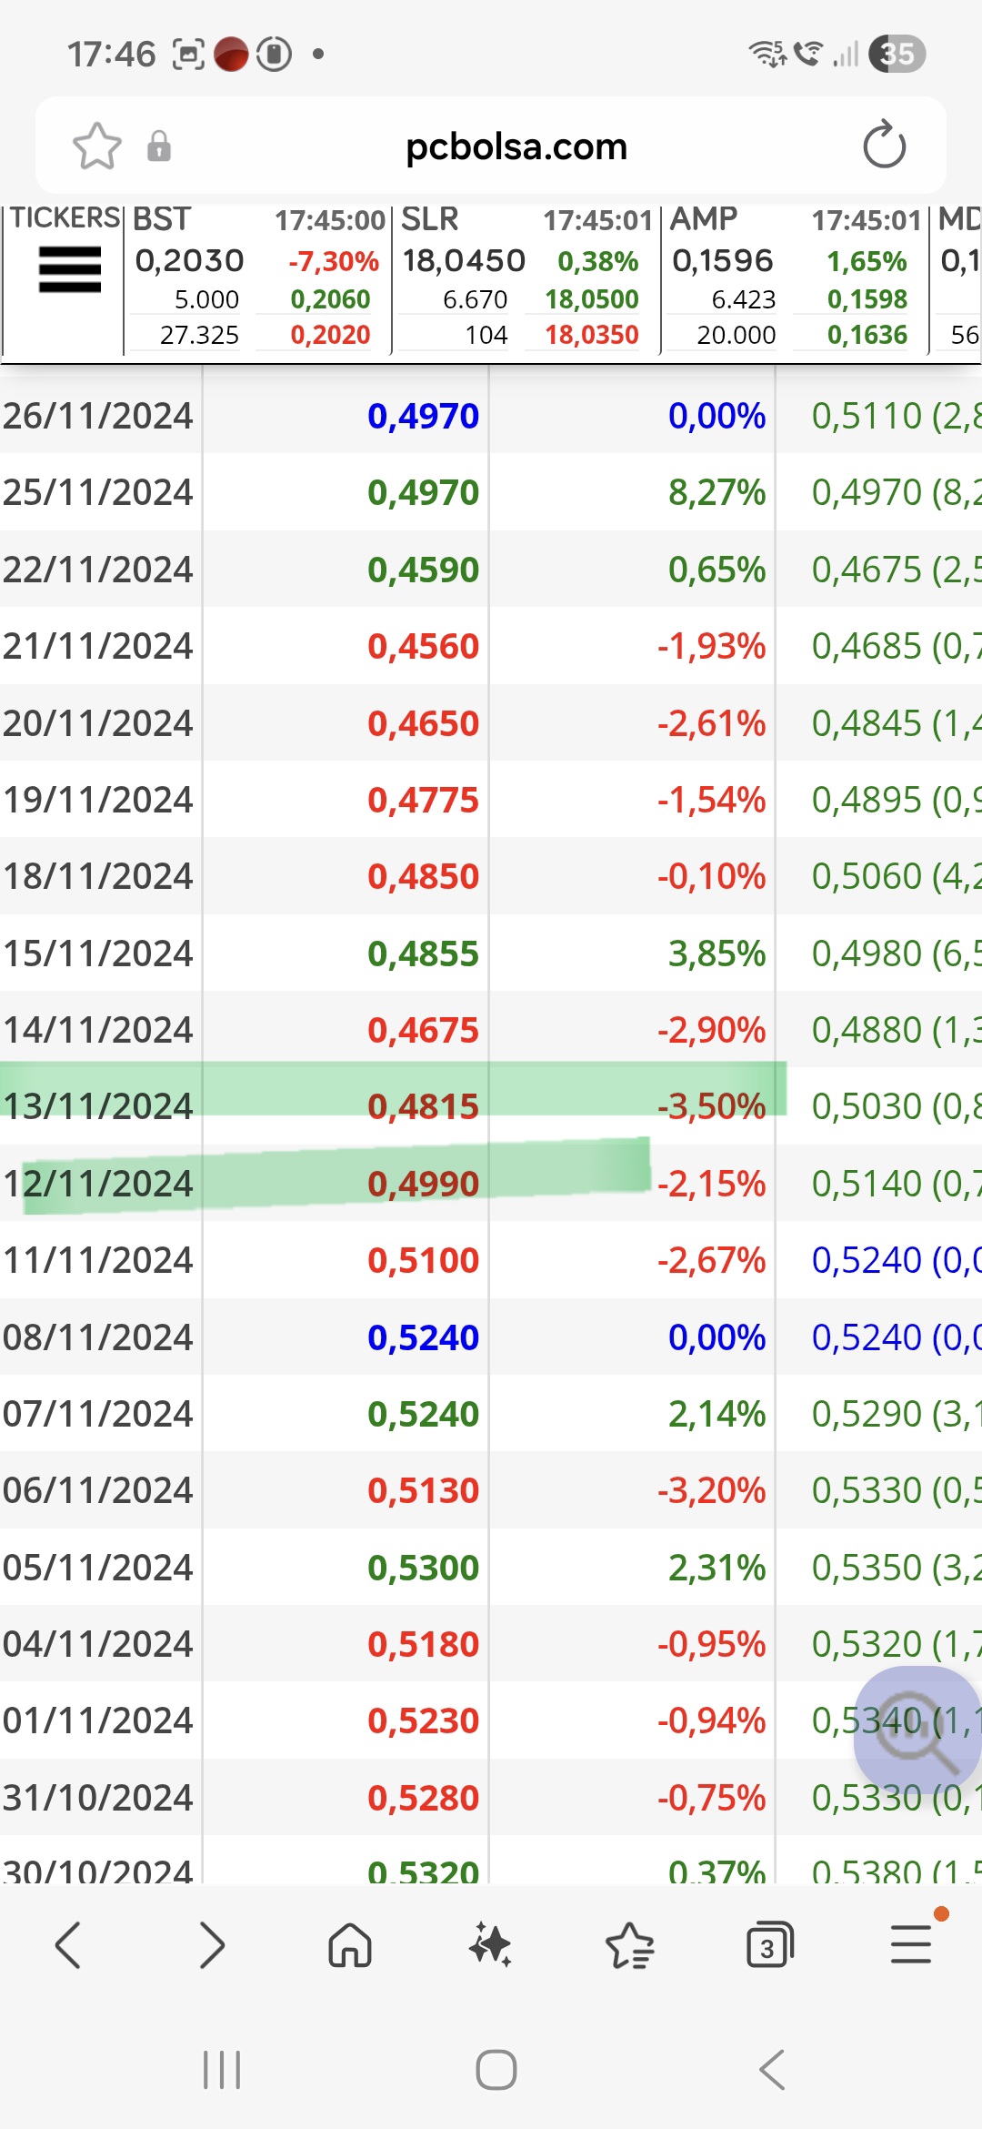Tap the AI sparkle assistant icon
The width and height of the screenshot is (982, 2129).
490,1946
